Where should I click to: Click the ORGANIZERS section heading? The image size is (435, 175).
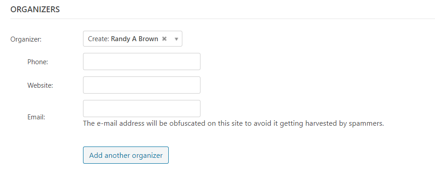(35, 9)
